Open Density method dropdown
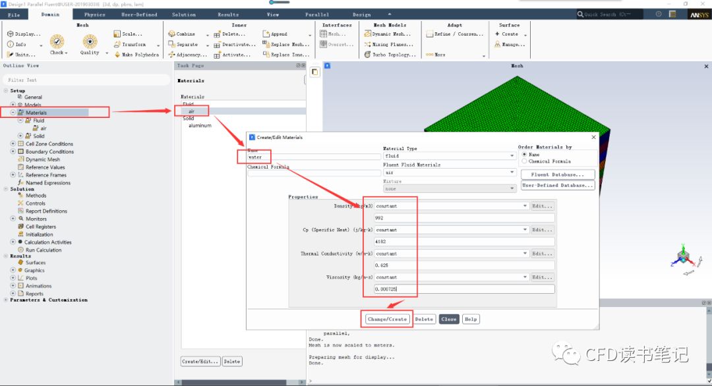This screenshot has height=386, width=712. click(x=452, y=206)
